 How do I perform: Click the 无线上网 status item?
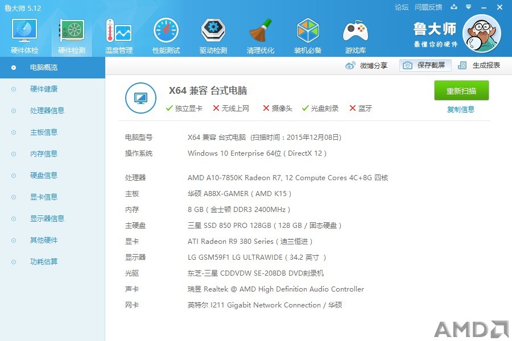231,109
